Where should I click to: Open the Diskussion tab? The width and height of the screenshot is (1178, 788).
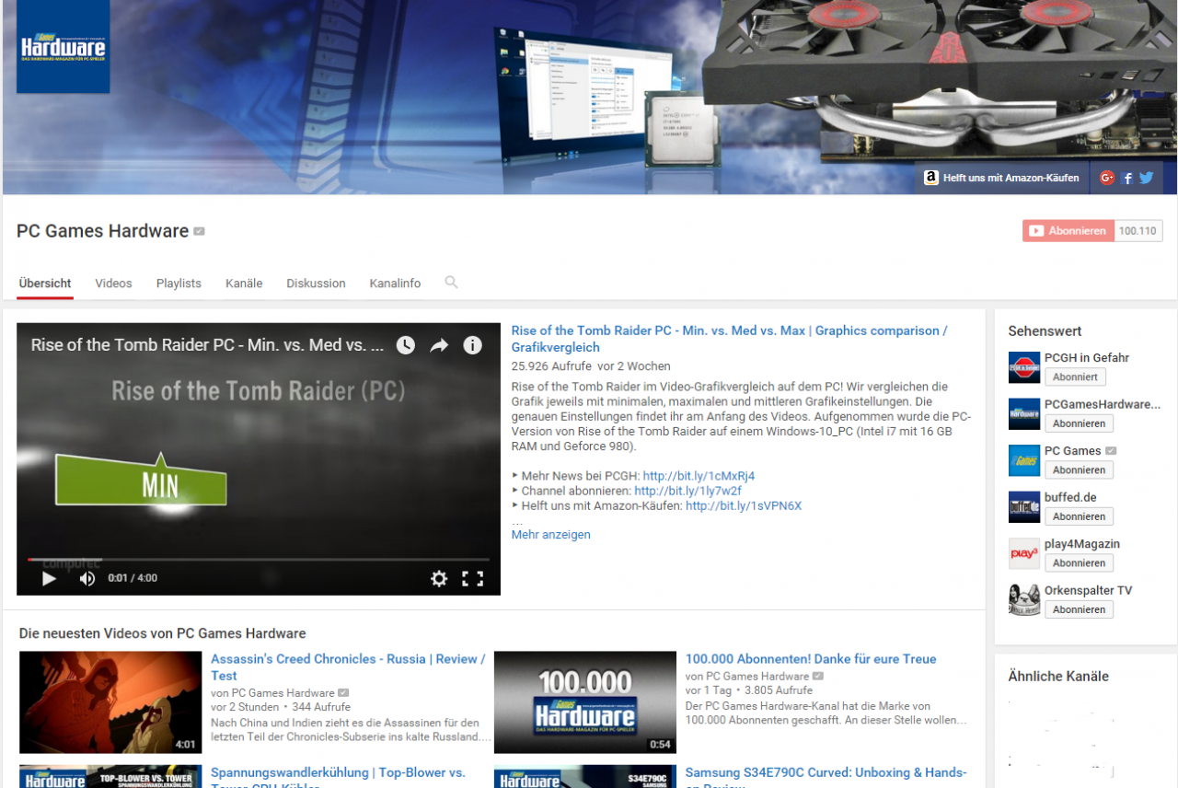pos(316,284)
